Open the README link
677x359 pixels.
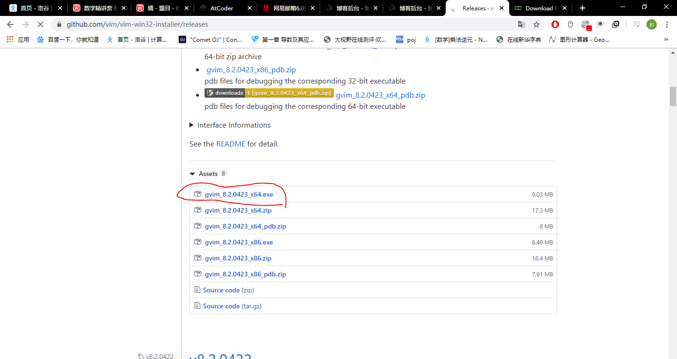(230, 144)
